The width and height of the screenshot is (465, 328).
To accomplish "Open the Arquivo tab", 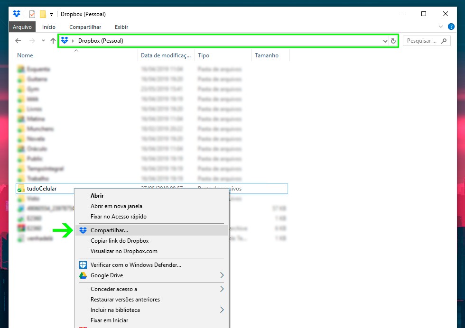I will pos(22,27).
